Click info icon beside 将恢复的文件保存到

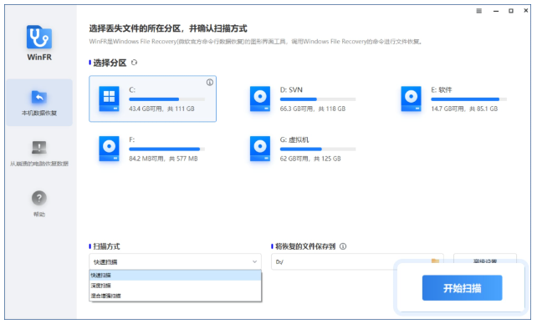tap(343, 246)
